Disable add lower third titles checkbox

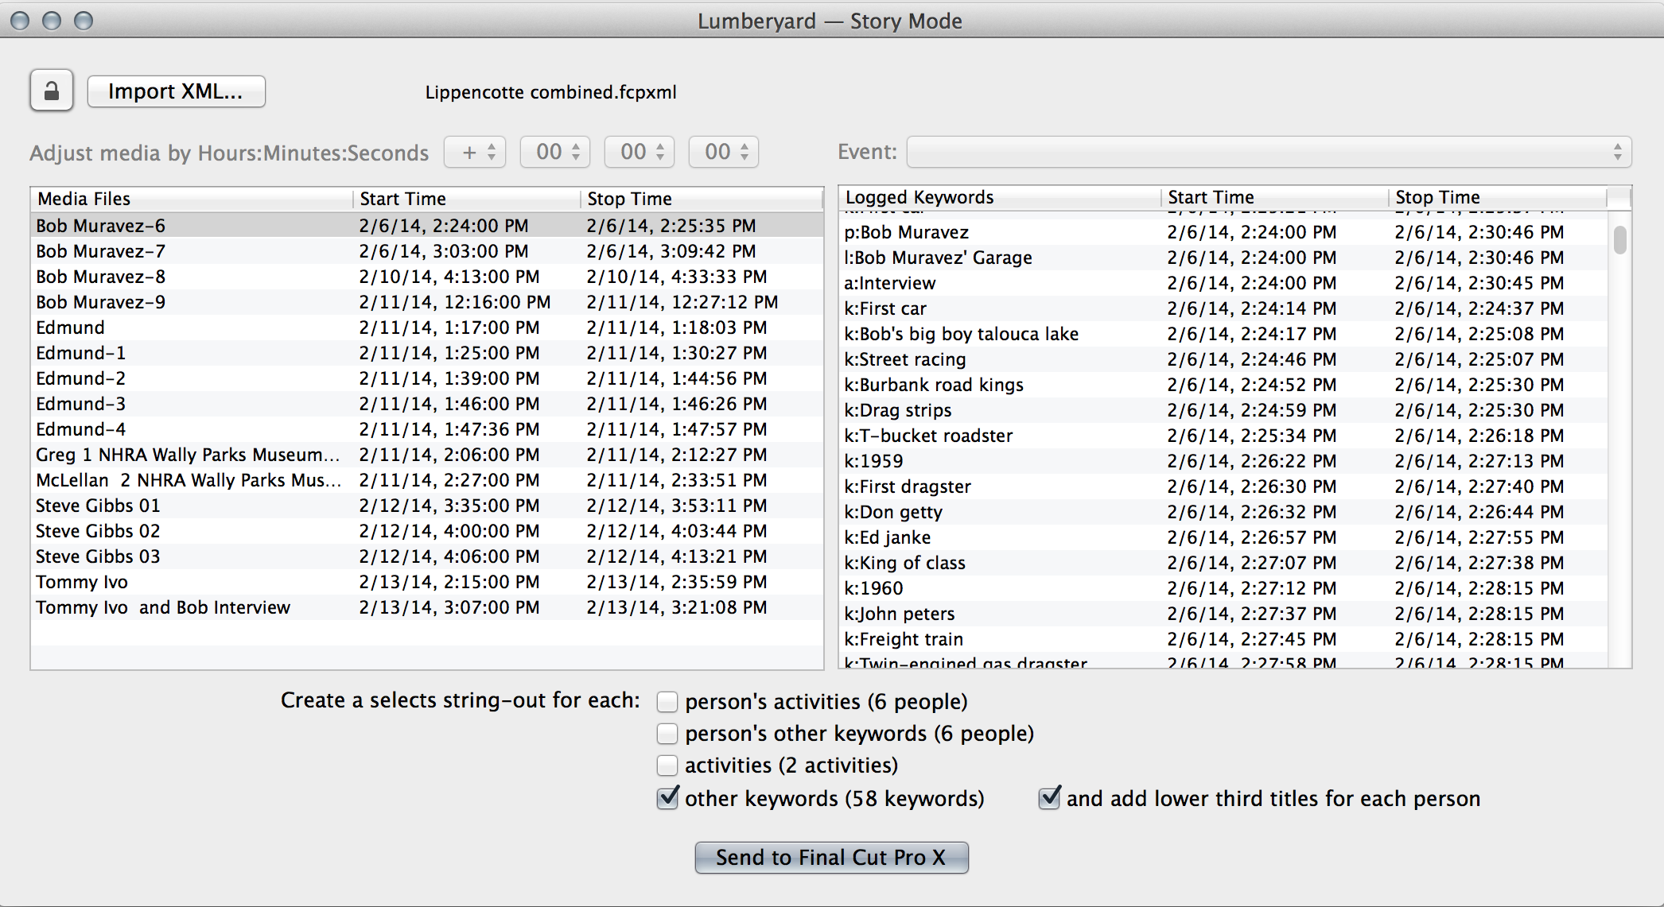click(x=1049, y=798)
